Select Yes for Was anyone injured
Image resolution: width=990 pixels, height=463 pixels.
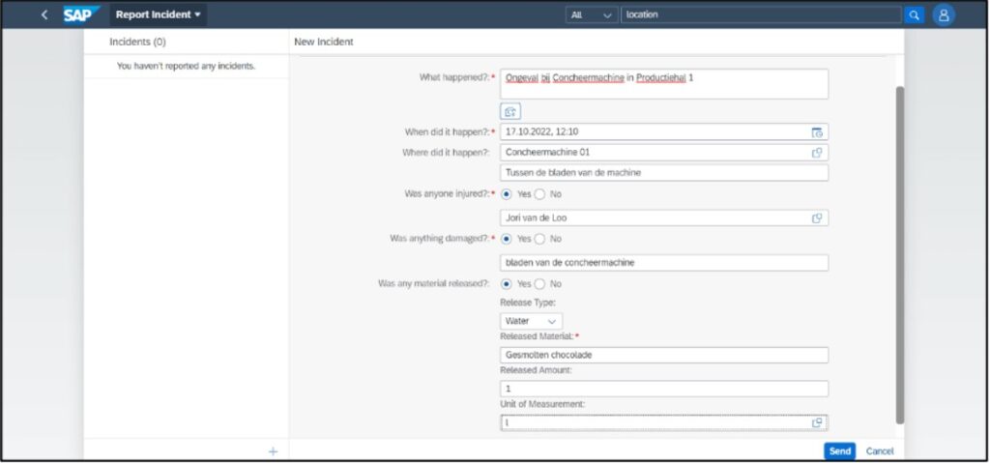coord(508,194)
